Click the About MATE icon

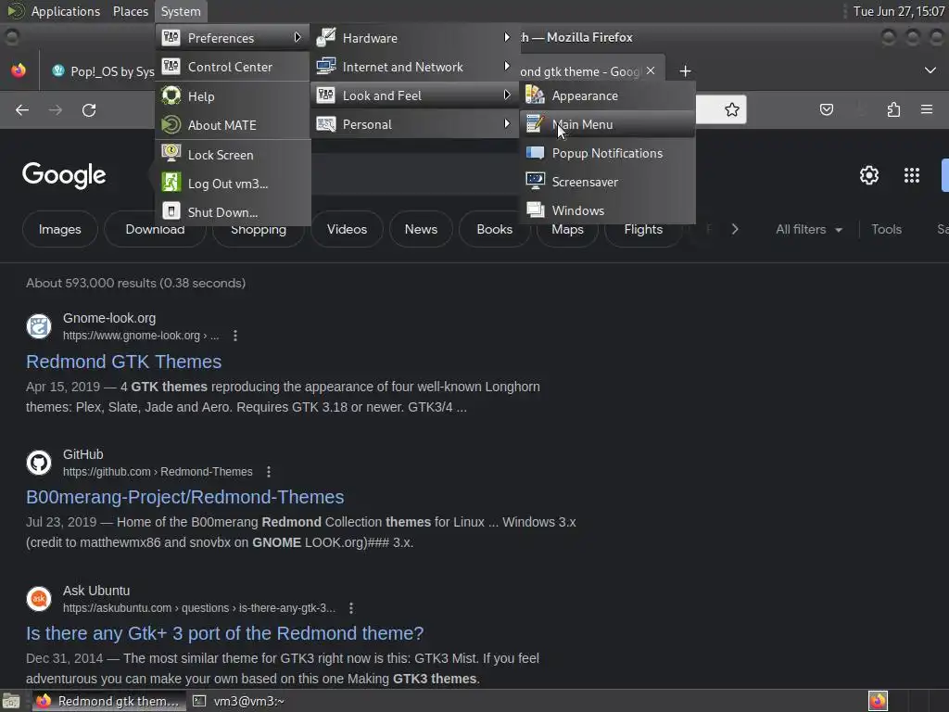coord(171,125)
